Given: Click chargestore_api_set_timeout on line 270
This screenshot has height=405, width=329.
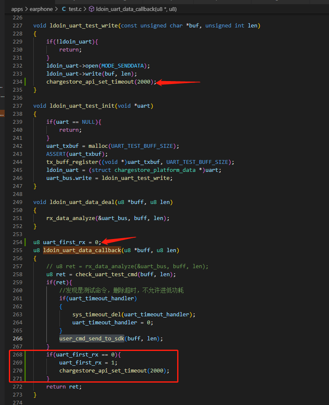Looking at the screenshot, I should point(103,370).
